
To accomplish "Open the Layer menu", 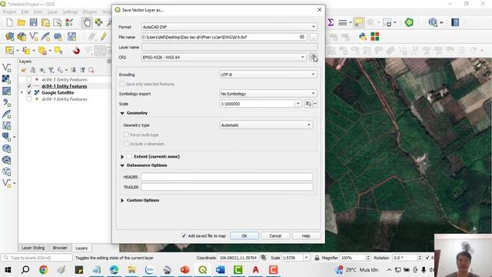I will (x=52, y=12).
